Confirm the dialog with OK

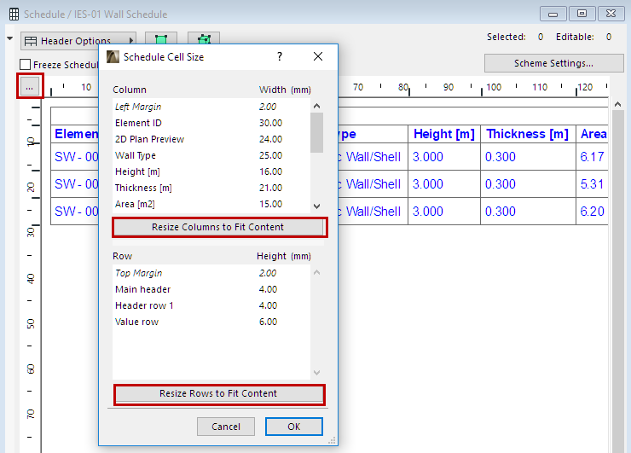tap(294, 427)
